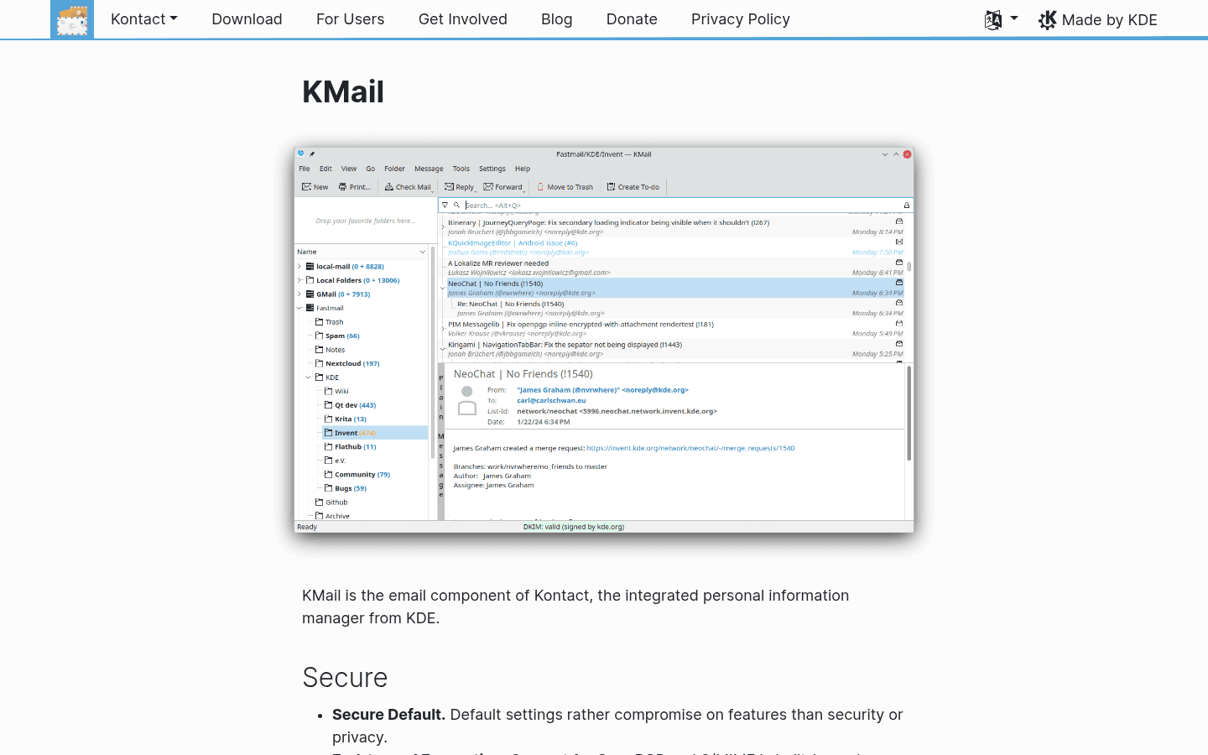
Task: Select the Wiki folder
Action: click(336, 391)
